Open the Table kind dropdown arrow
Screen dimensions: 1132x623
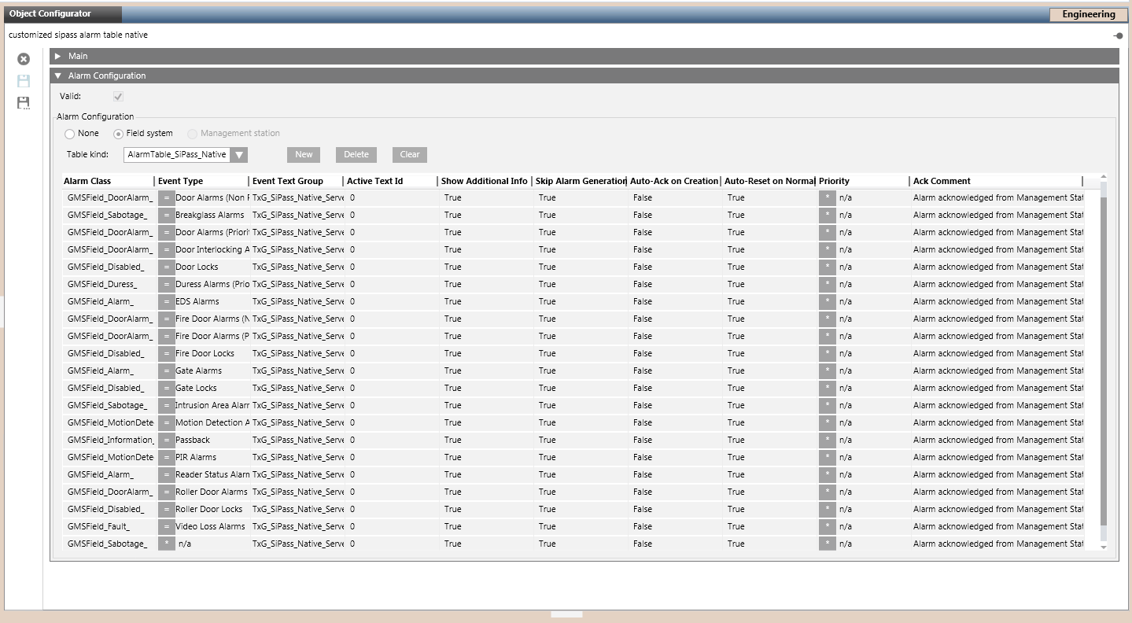[x=240, y=155]
